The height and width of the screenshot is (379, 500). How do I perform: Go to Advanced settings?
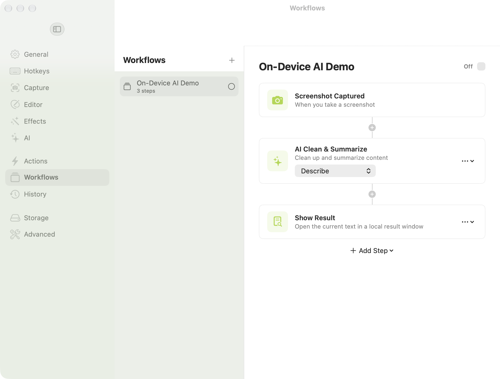tap(57, 234)
